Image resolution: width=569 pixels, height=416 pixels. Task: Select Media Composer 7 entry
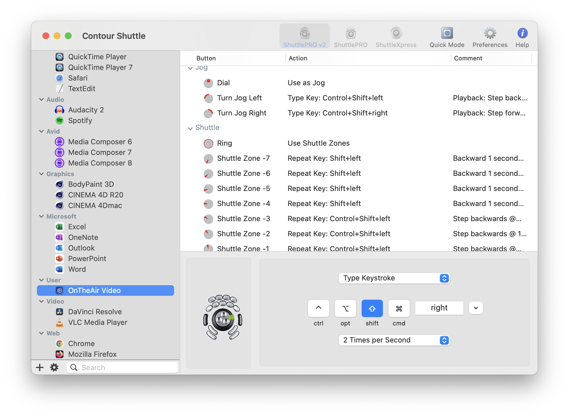coord(105,152)
